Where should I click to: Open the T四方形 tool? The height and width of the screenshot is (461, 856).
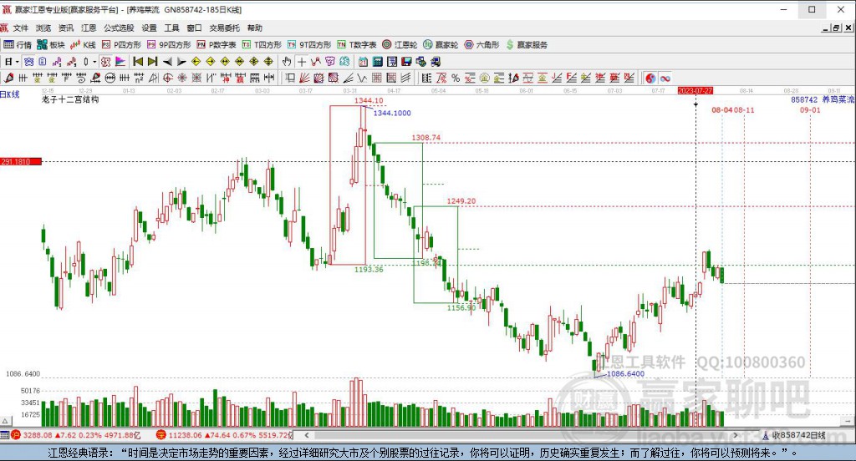point(262,45)
